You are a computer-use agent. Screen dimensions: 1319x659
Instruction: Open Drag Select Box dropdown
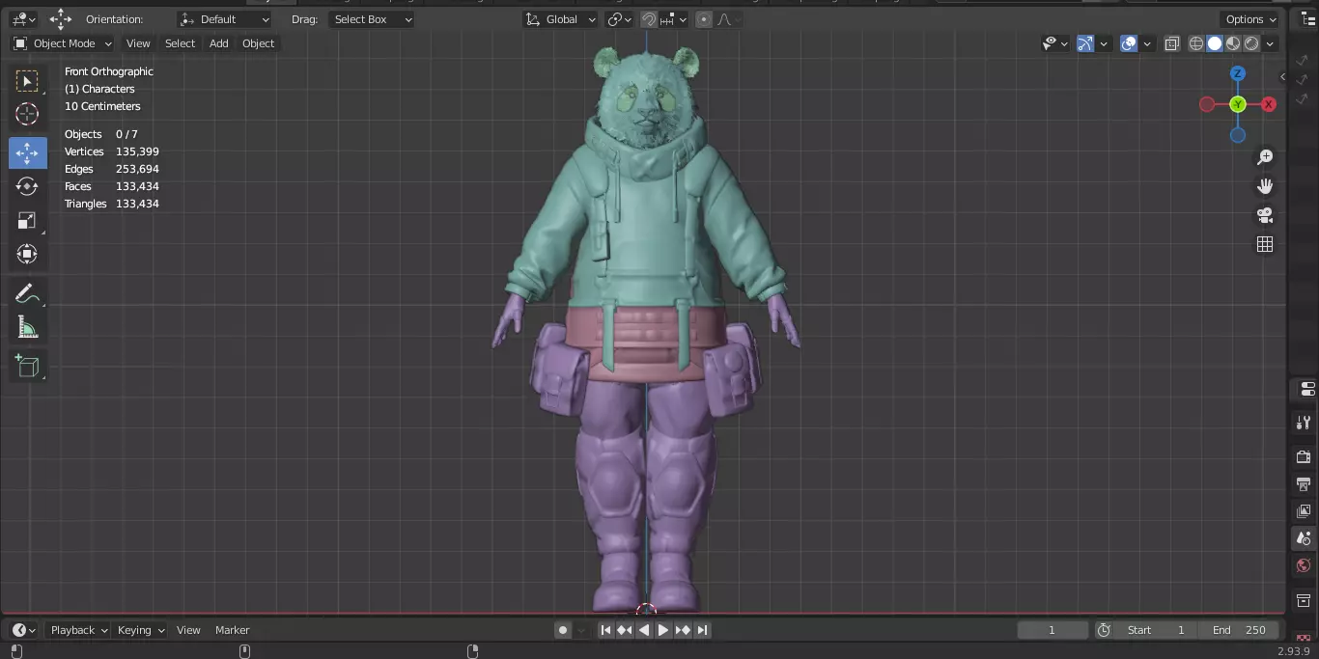(x=372, y=19)
